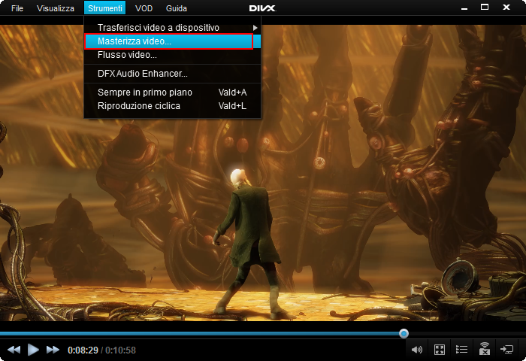Image resolution: width=526 pixels, height=361 pixels.
Task: Click the unplayed part of seek bar
Action: 467,334
